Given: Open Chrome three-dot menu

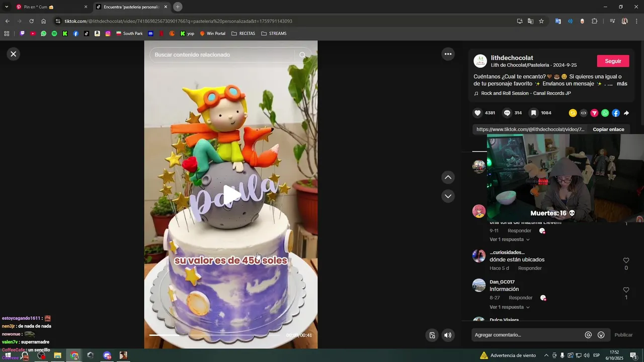Looking at the screenshot, I should [x=636, y=21].
